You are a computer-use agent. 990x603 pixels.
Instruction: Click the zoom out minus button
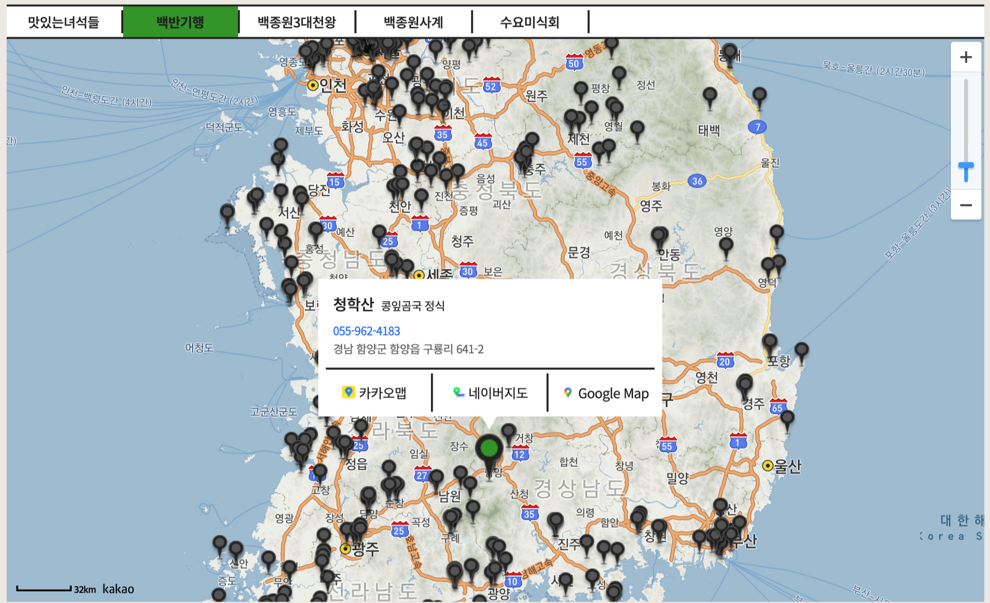[966, 205]
